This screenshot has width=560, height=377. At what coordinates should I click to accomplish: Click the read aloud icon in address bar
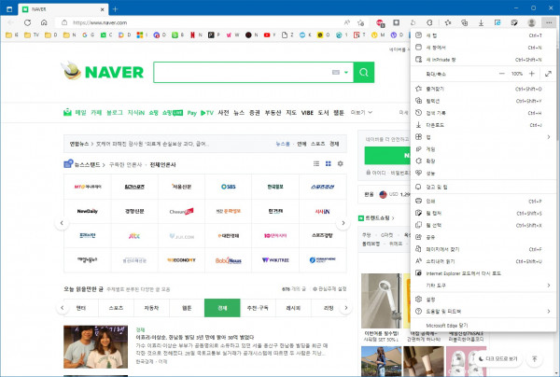pos(347,22)
